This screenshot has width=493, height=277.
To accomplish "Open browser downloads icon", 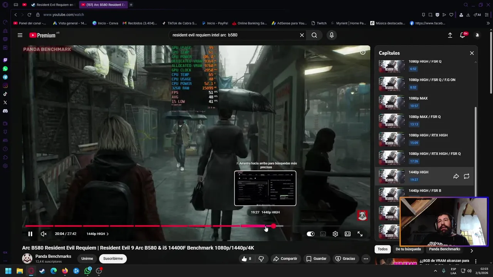I will (x=468, y=15).
